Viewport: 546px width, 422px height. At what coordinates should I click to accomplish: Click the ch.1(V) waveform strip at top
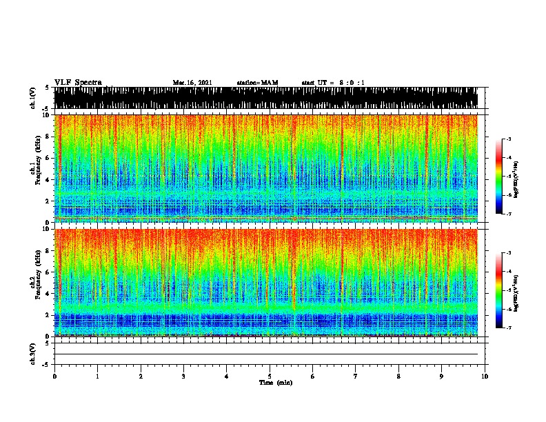pos(265,98)
